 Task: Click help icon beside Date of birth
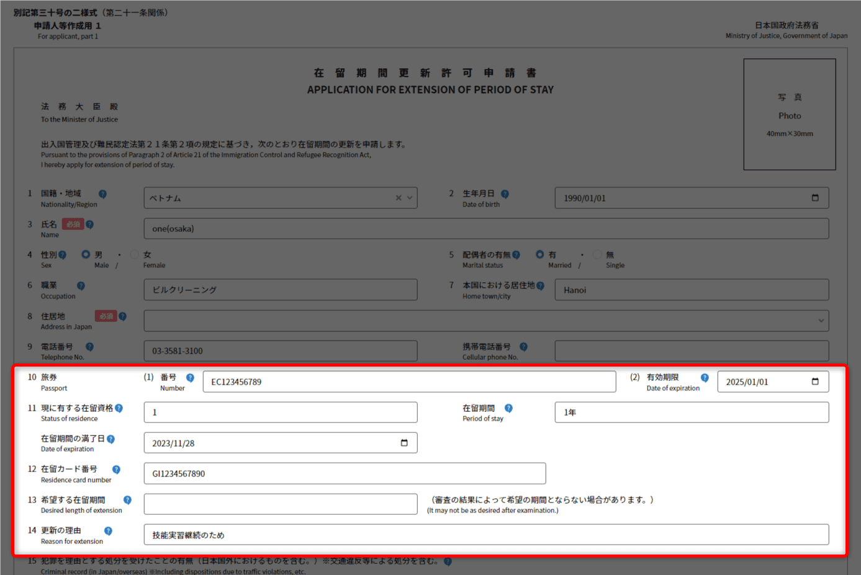pos(505,194)
